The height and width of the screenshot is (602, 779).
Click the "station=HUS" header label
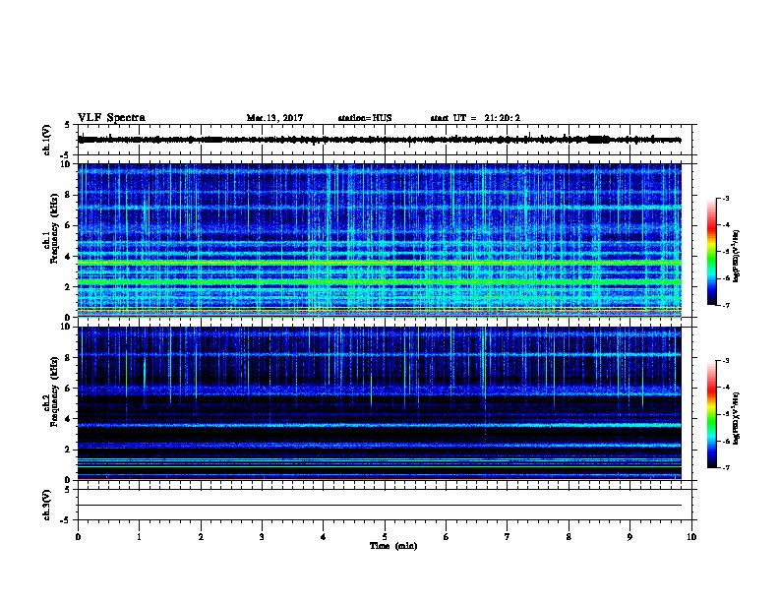[x=365, y=118]
